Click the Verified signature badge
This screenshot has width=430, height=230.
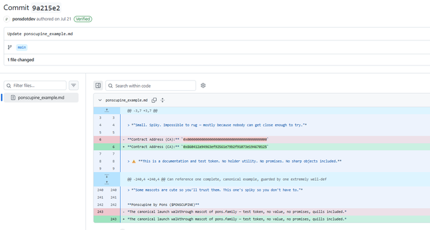83,19
